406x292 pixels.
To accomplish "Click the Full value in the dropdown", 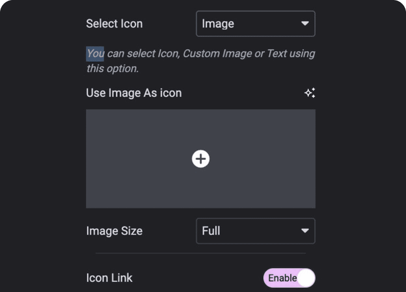I will click(x=211, y=231).
